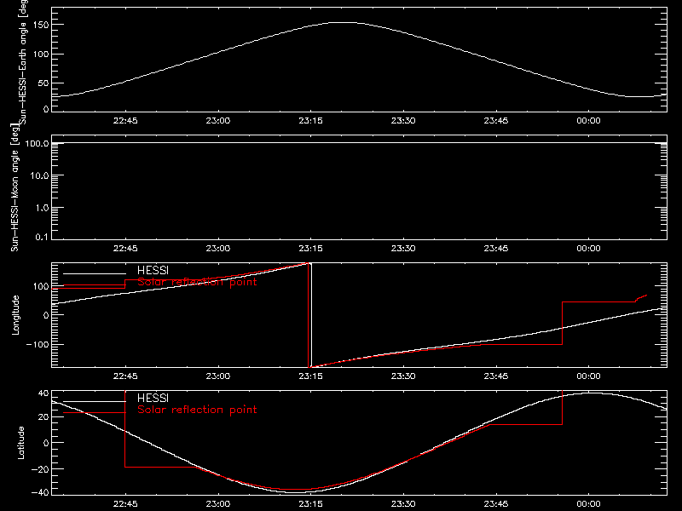Click the 22:45 label under Moon angle plot
The image size is (682, 511).
coord(125,249)
